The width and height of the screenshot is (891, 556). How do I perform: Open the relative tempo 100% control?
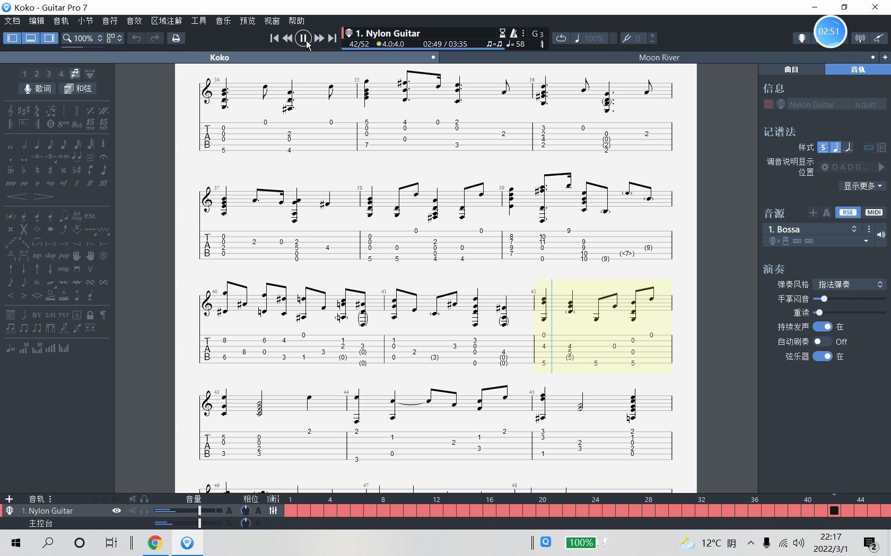pos(595,38)
